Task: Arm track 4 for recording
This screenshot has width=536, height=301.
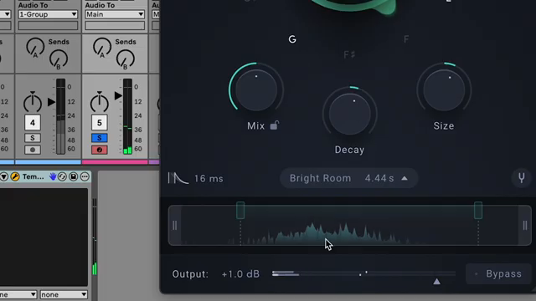Action: click(33, 150)
